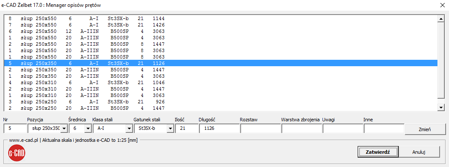Expand the Gatunek stali combo box

(170, 129)
